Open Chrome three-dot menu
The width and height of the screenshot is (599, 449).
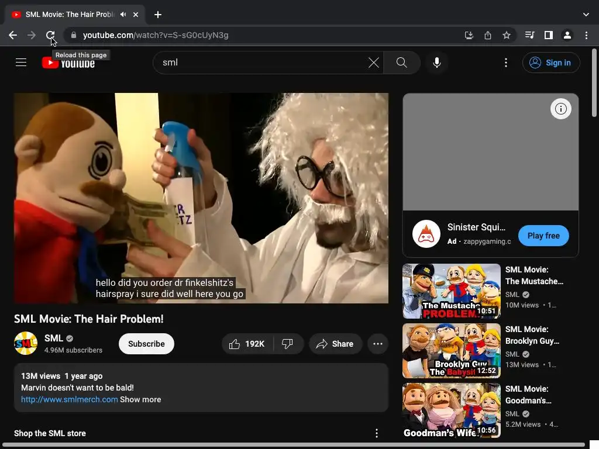coord(586,35)
